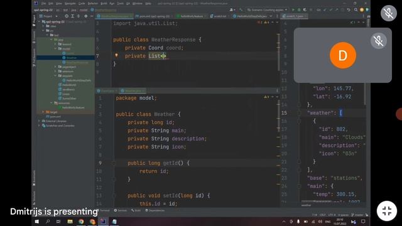This screenshot has height=226, width=402.
Task: Open Windows Start menu
Action: tap(36, 222)
